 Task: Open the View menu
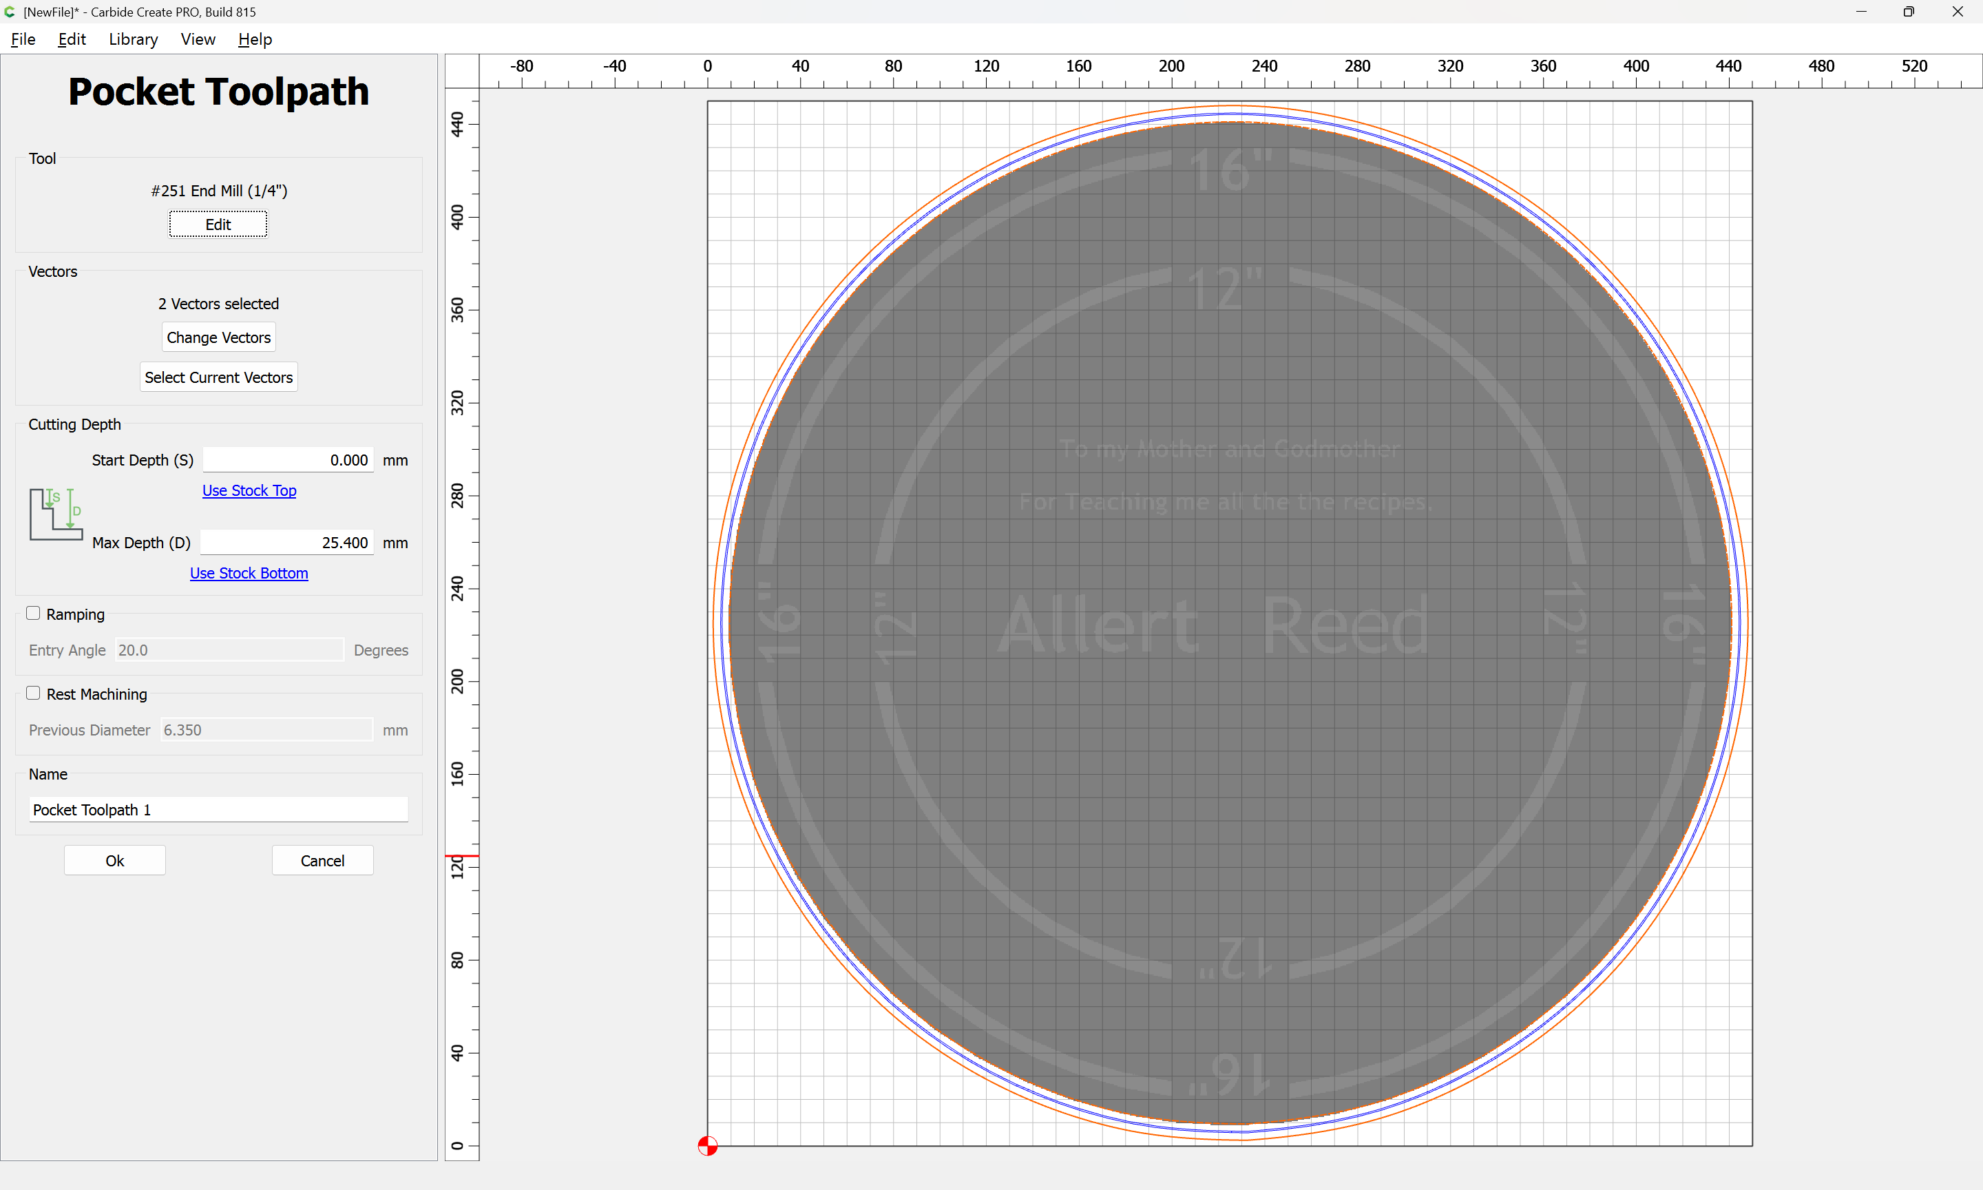coord(198,39)
